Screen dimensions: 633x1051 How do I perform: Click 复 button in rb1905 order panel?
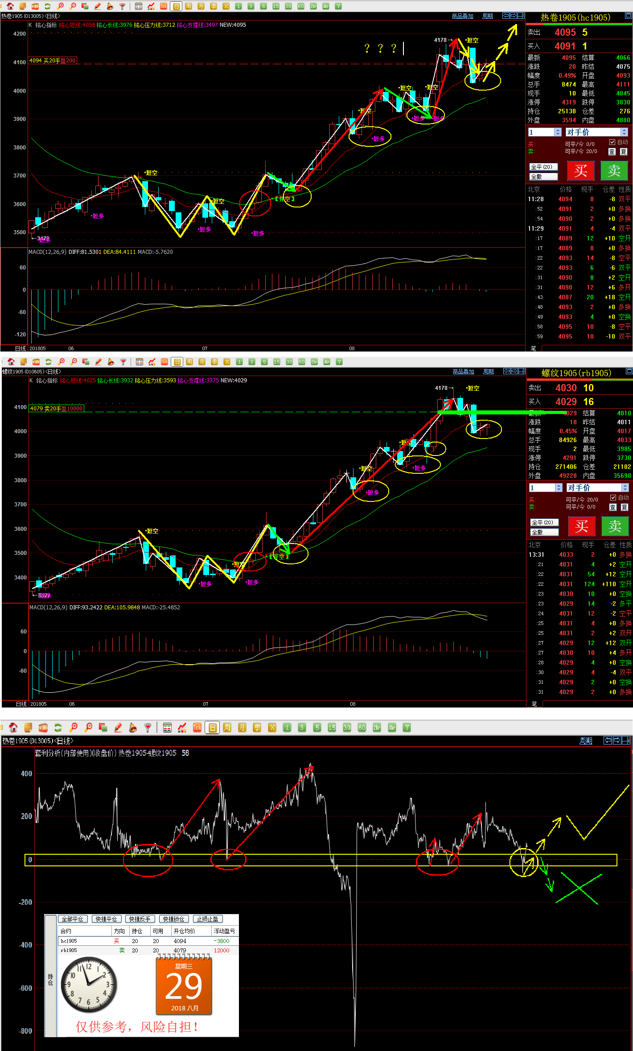coord(625,507)
